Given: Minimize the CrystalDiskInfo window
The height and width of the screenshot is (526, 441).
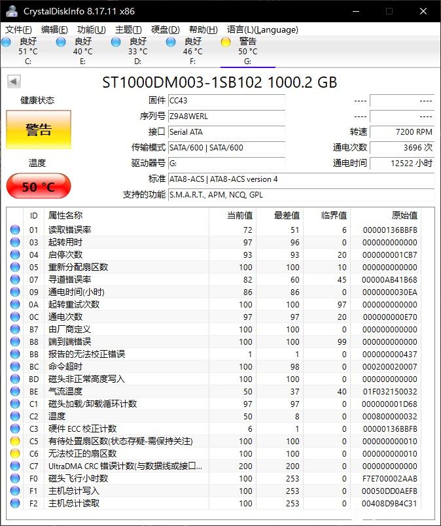Looking at the screenshot, I should [356, 11].
